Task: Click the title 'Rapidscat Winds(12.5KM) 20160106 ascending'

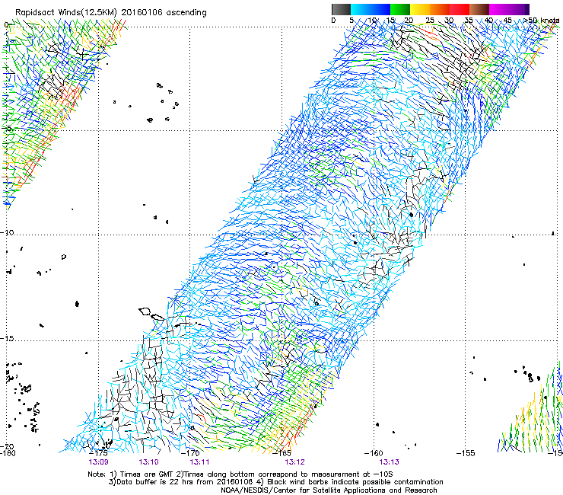Action: (x=111, y=13)
